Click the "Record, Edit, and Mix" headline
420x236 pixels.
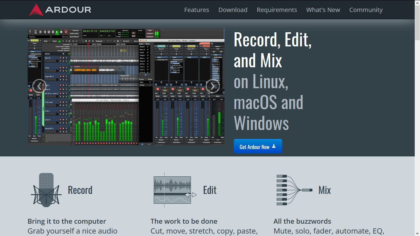pos(273,49)
